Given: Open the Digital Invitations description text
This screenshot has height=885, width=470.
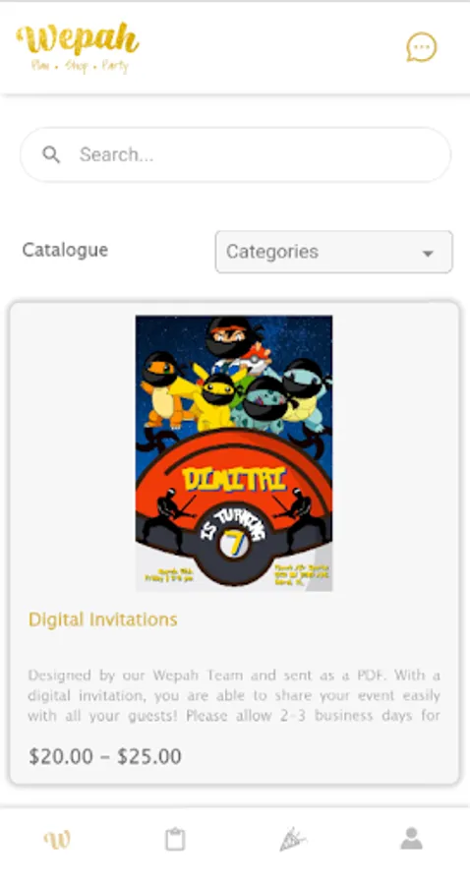Looking at the screenshot, I should 234,695.
